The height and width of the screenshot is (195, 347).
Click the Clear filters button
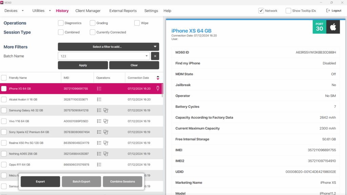[x=134, y=65]
